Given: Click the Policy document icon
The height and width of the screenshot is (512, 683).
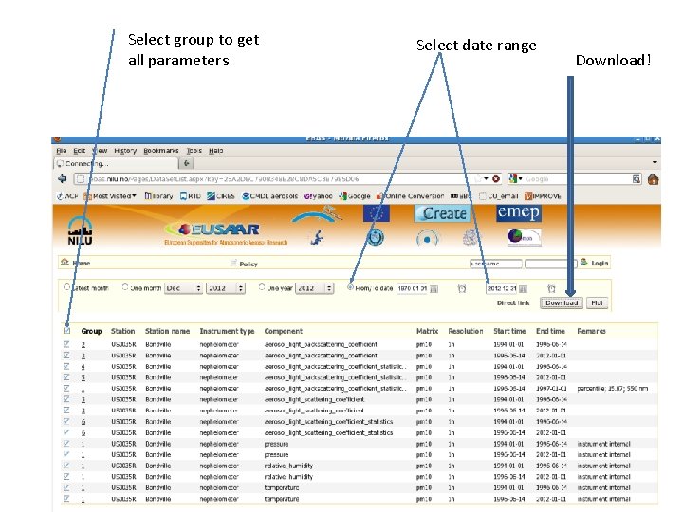Looking at the screenshot, I should pos(233,263).
